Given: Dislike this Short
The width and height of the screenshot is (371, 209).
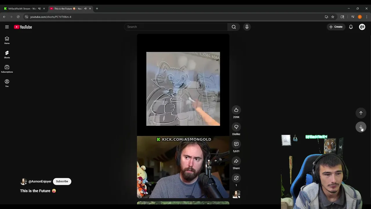Looking at the screenshot, I should [x=236, y=127].
